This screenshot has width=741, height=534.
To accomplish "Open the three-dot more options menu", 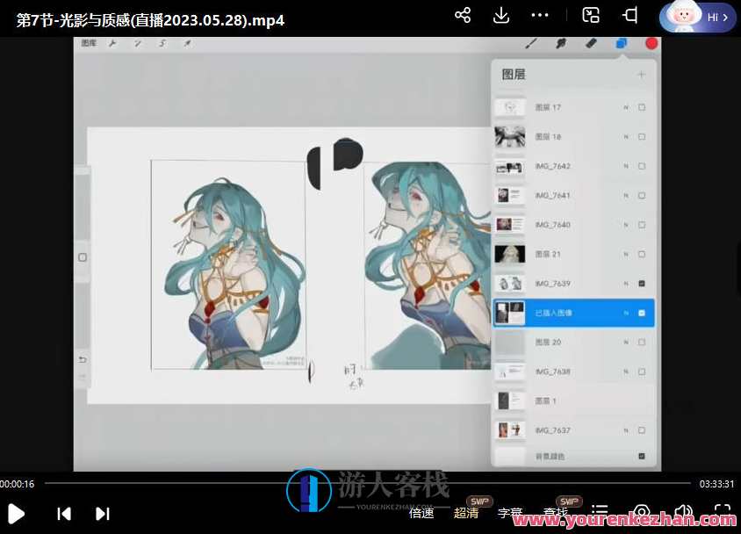I will click(x=539, y=15).
